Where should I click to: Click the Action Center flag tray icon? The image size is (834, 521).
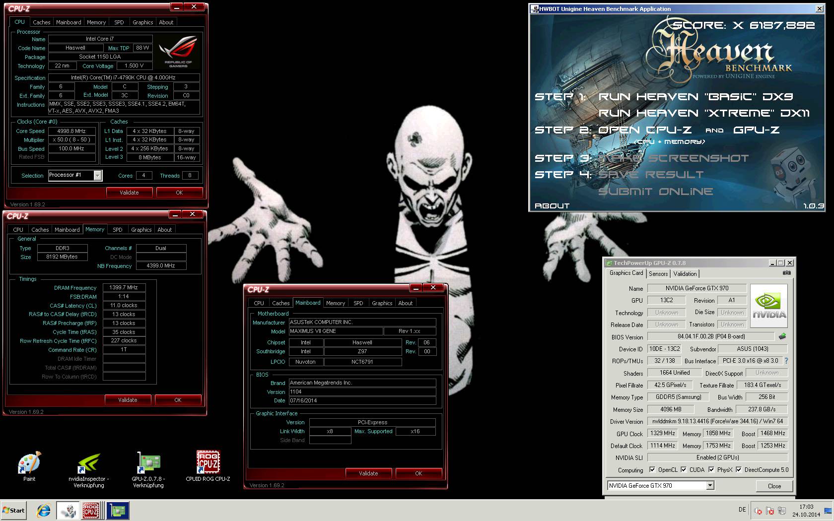pyautogui.click(x=770, y=511)
